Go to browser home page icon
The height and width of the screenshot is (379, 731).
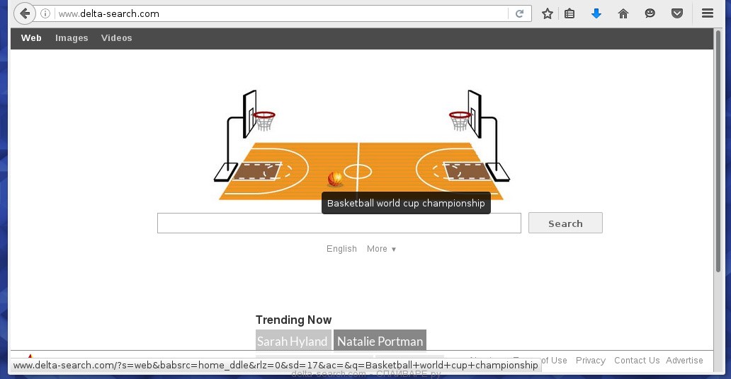coord(623,13)
